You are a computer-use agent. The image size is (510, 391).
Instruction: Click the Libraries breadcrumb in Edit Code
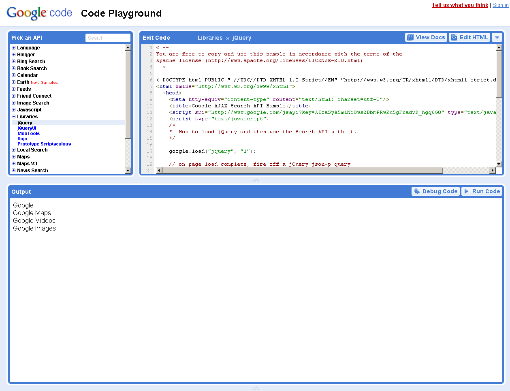(210, 38)
